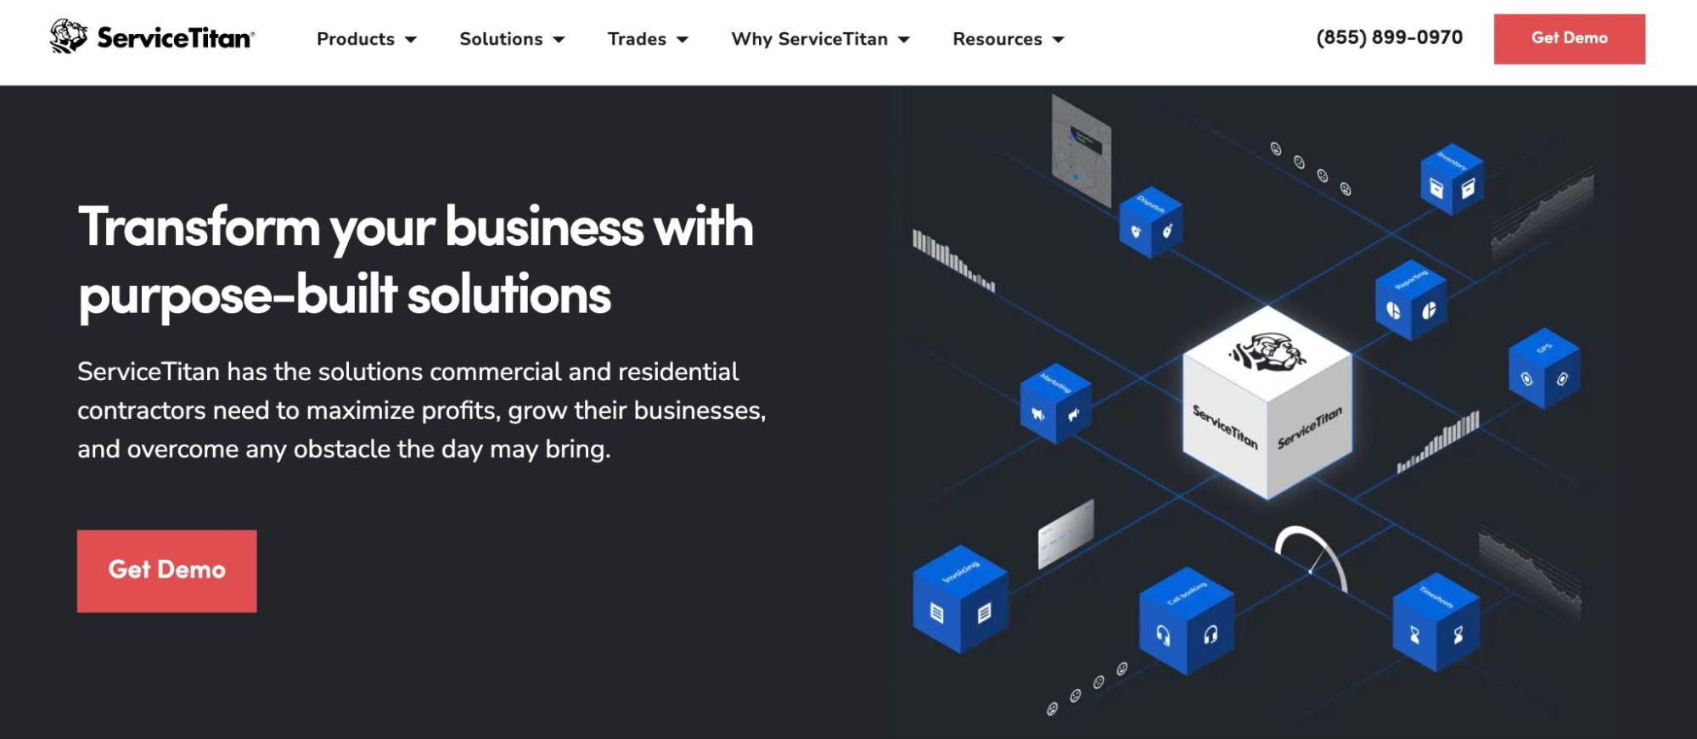The width and height of the screenshot is (1697, 739).
Task: Click the map card above the Dispatch cube
Action: 1081,151
